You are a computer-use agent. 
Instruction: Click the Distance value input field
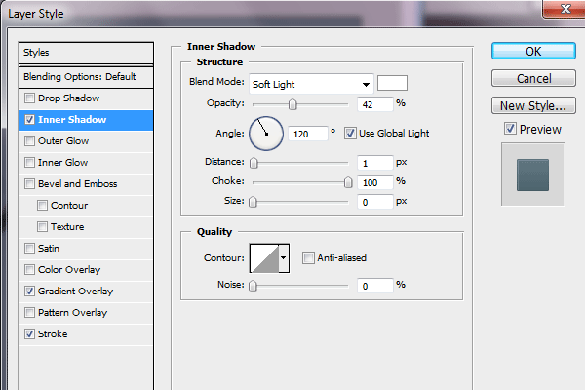[x=374, y=162]
